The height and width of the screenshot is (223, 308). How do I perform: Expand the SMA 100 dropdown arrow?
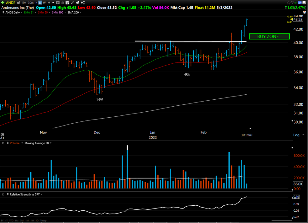pyautogui.click(x=65, y=12)
